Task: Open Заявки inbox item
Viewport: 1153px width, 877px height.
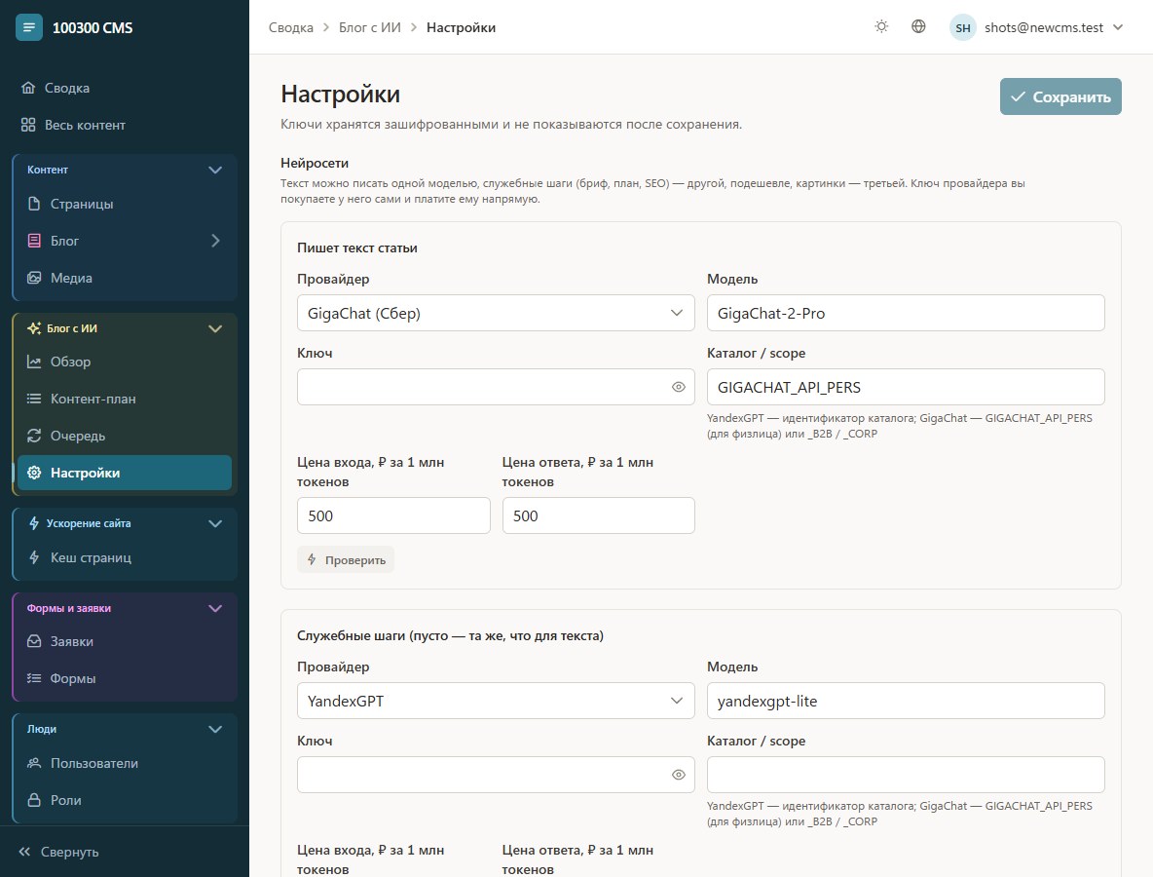Action: (x=125, y=641)
